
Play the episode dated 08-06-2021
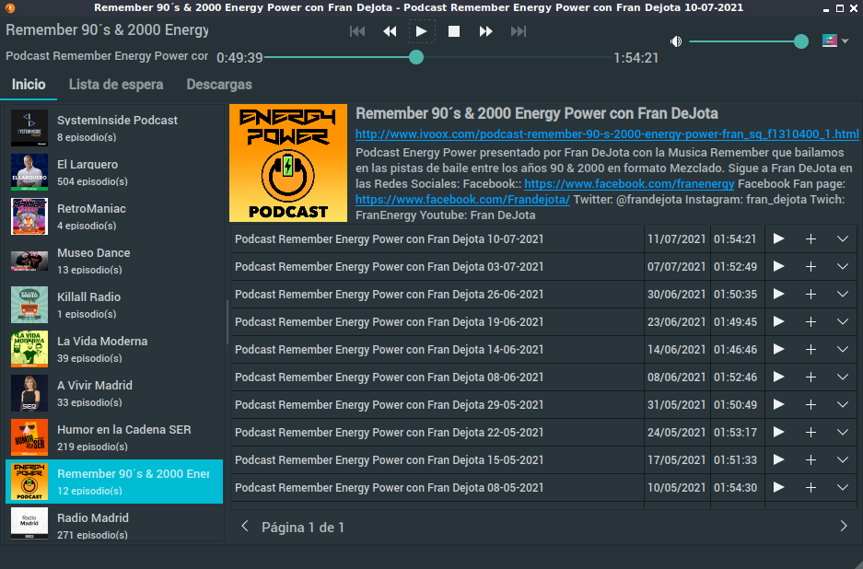tap(778, 377)
